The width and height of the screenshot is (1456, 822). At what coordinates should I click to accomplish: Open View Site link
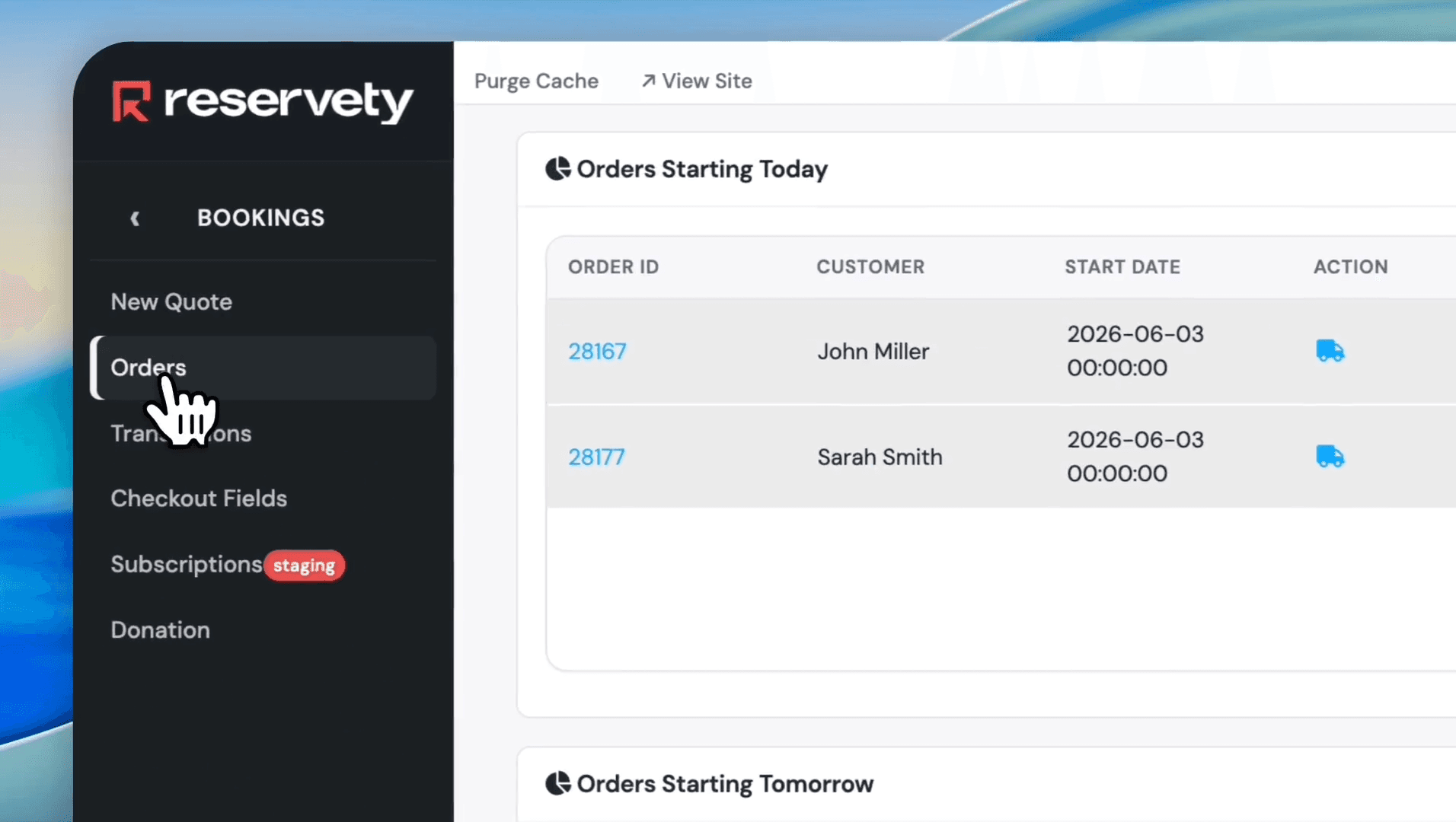click(x=697, y=81)
